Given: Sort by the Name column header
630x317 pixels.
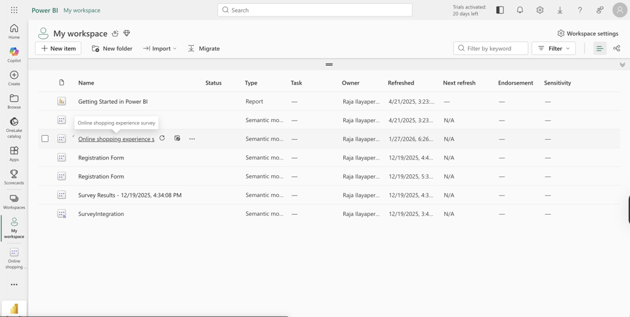Looking at the screenshot, I should pos(86,83).
